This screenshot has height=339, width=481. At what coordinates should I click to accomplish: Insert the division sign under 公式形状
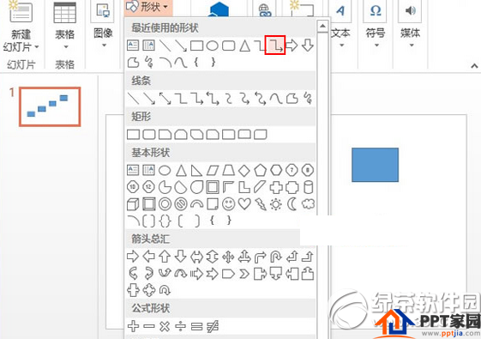tap(181, 326)
